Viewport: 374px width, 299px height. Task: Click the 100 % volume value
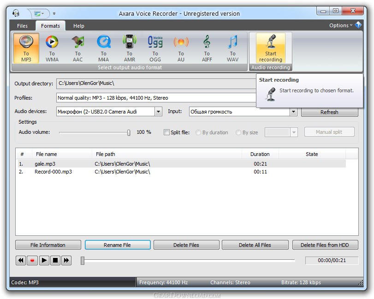point(144,132)
